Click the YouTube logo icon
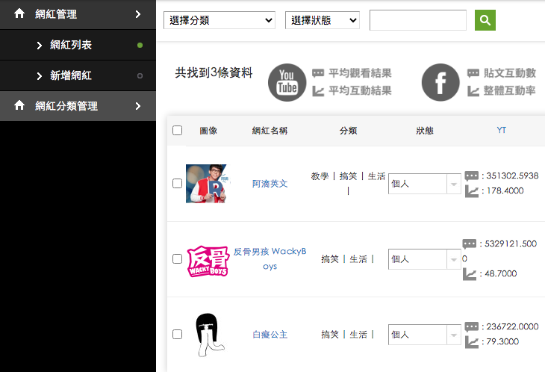This screenshot has height=372, width=545. (x=287, y=82)
